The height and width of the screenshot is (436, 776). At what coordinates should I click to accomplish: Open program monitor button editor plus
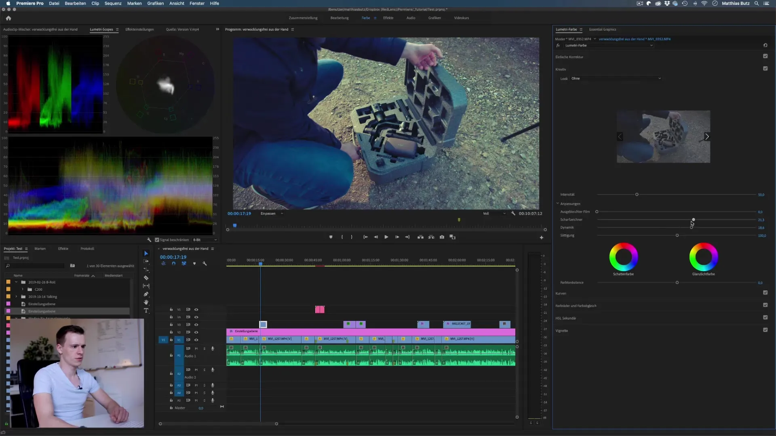[542, 237]
